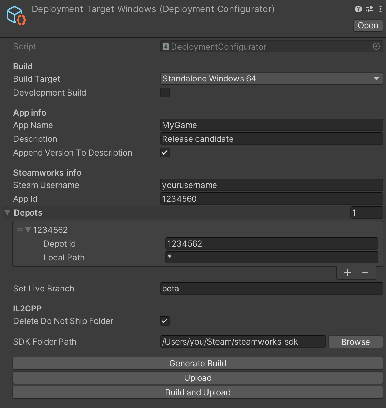Edit the Set Live Branch field
The height and width of the screenshot is (408, 386).
tap(271, 288)
